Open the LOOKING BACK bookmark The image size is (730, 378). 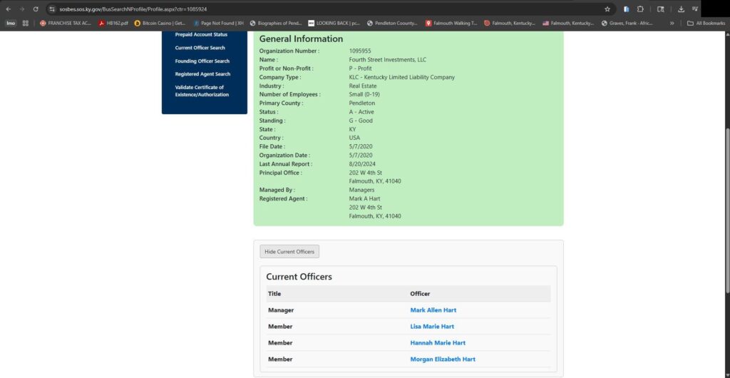(334, 23)
